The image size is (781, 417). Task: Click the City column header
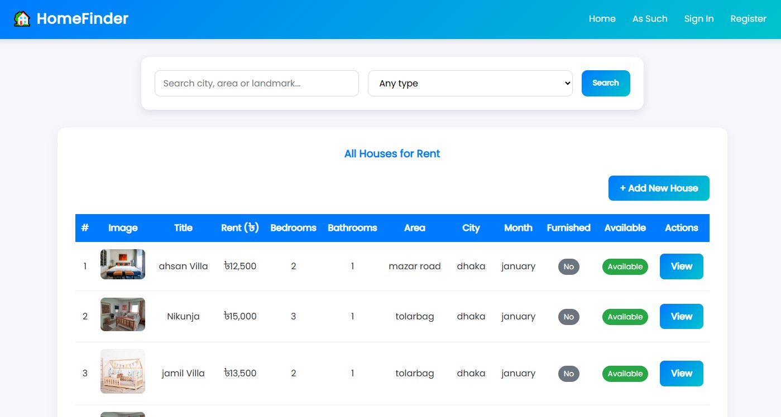pos(471,227)
